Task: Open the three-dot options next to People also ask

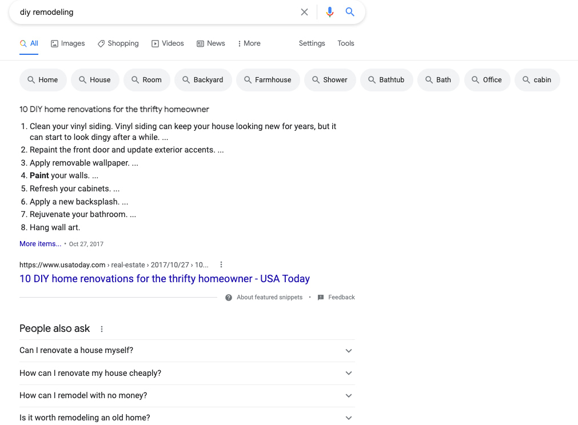Action: tap(102, 329)
